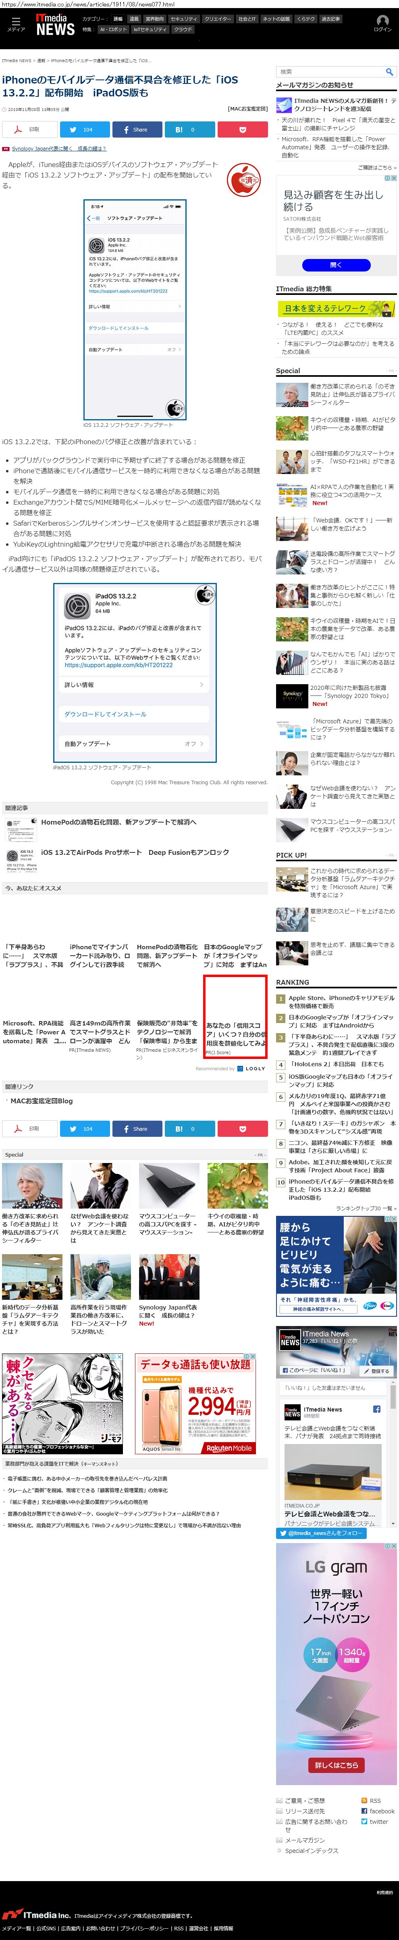Image resolution: width=399 pixels, height=1940 pixels.
Task: Open the MACお宝鑑定団Blog link
Action: (42, 1100)
